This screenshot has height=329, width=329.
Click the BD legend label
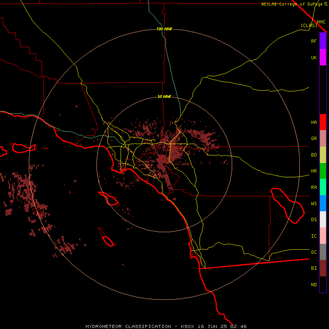point(314,155)
